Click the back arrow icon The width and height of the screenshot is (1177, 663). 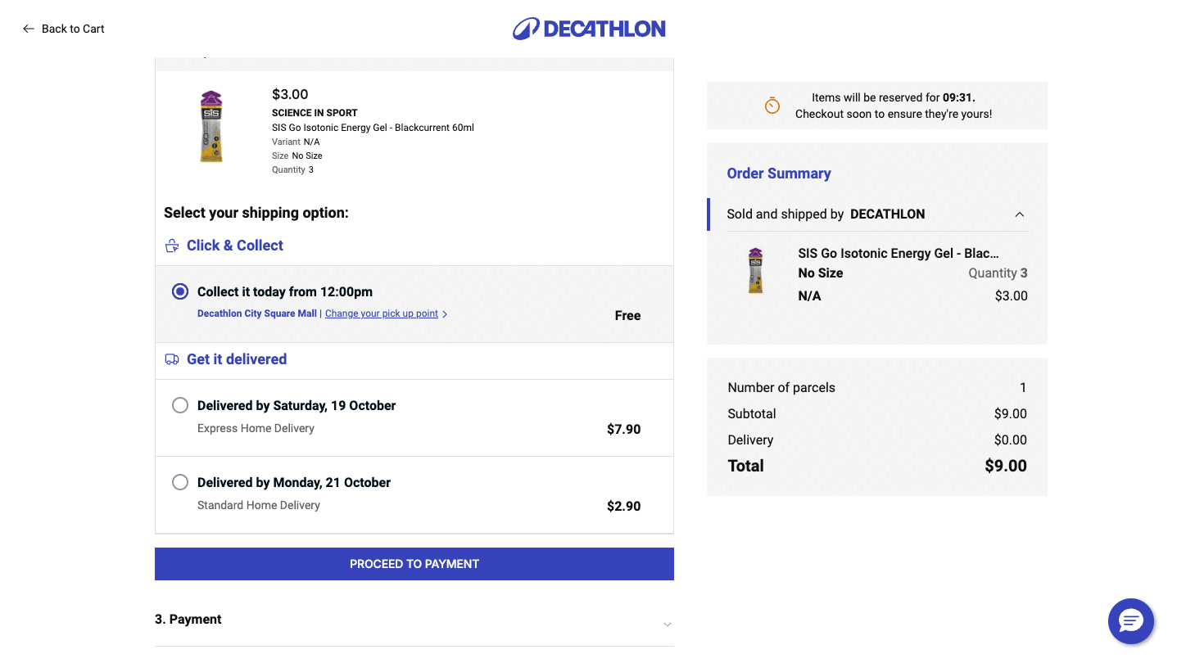[x=29, y=29]
